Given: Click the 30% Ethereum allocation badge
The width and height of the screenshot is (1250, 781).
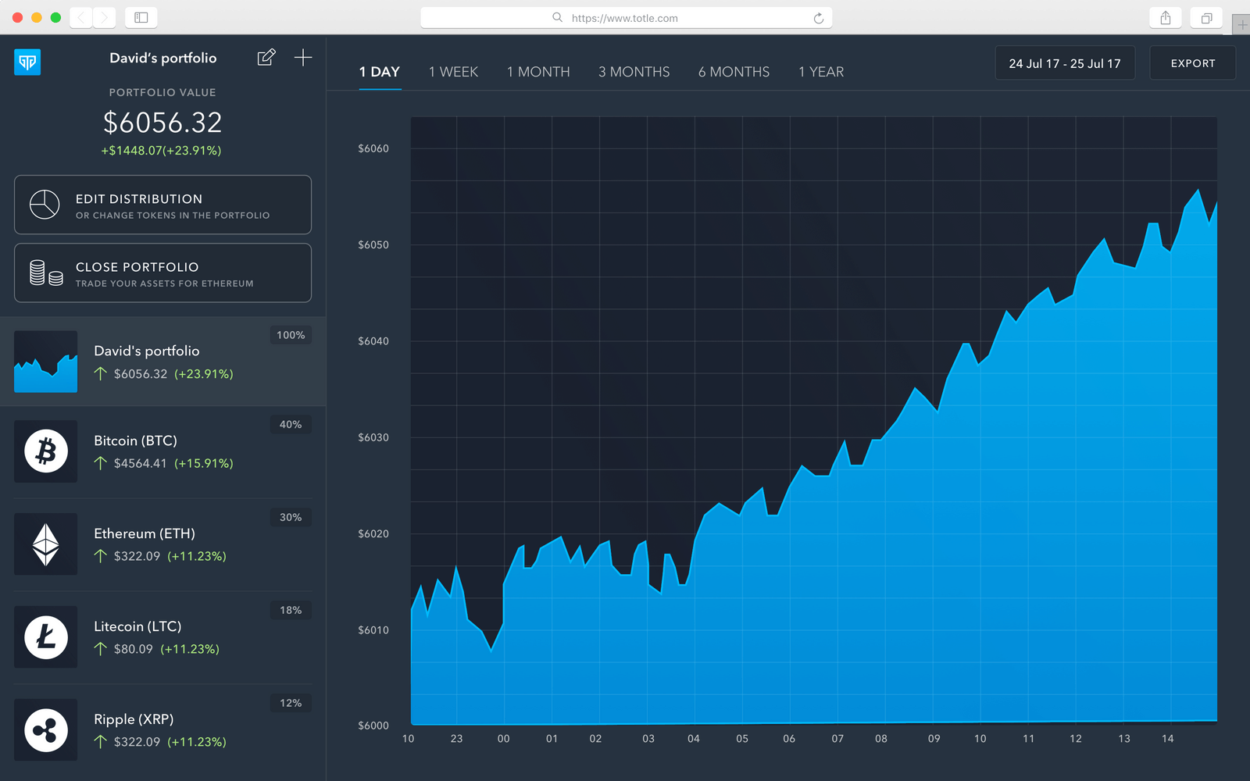Looking at the screenshot, I should tap(291, 517).
